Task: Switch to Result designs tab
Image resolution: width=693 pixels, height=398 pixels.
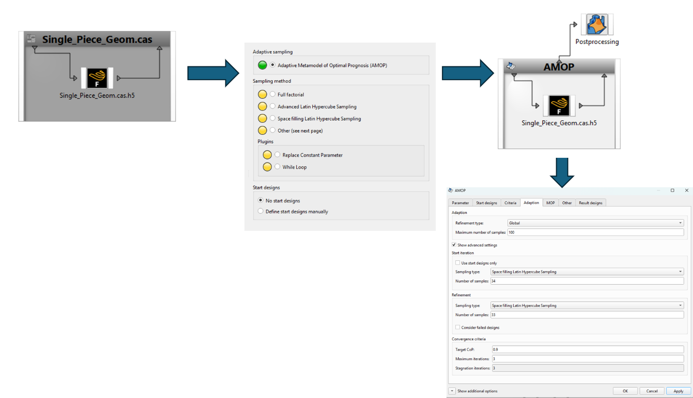Action: 590,203
